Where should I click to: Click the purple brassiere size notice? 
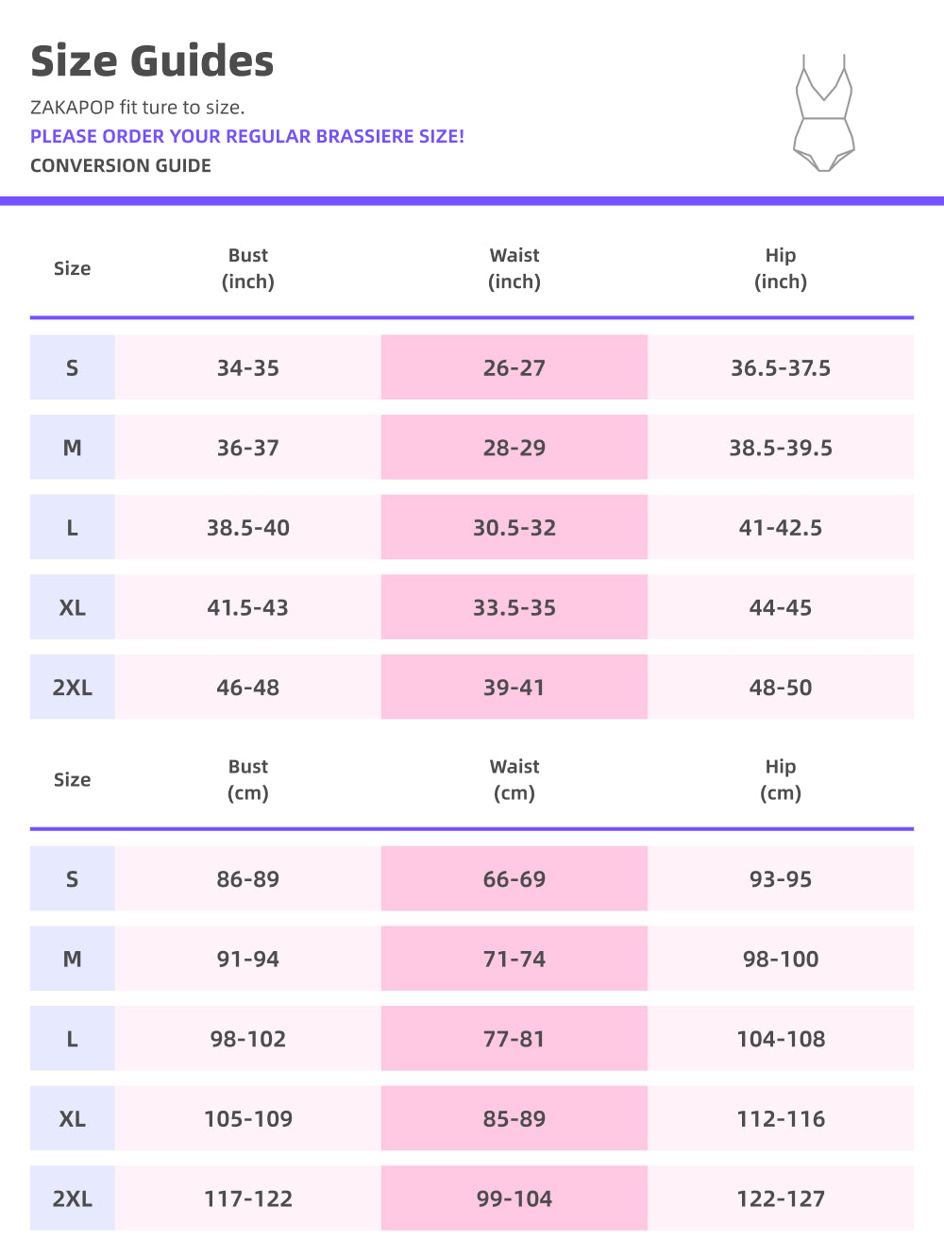click(247, 136)
